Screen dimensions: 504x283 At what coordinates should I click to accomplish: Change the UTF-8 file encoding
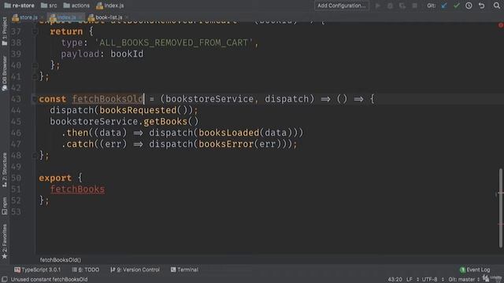(432, 280)
